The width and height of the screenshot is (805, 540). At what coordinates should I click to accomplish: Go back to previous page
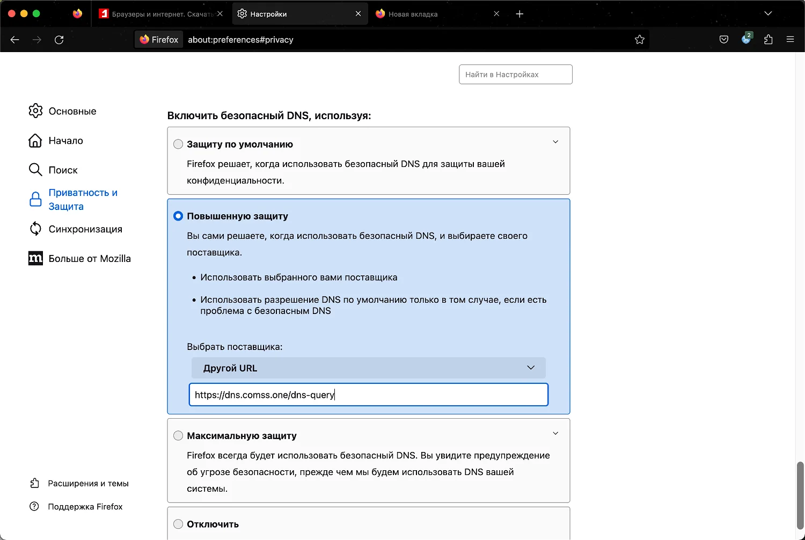(x=15, y=40)
